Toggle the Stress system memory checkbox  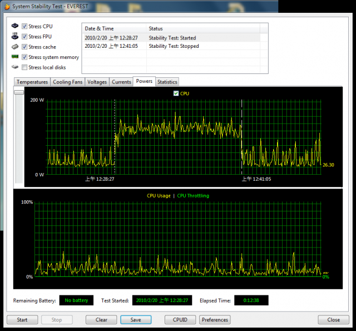pyautogui.click(x=24, y=57)
